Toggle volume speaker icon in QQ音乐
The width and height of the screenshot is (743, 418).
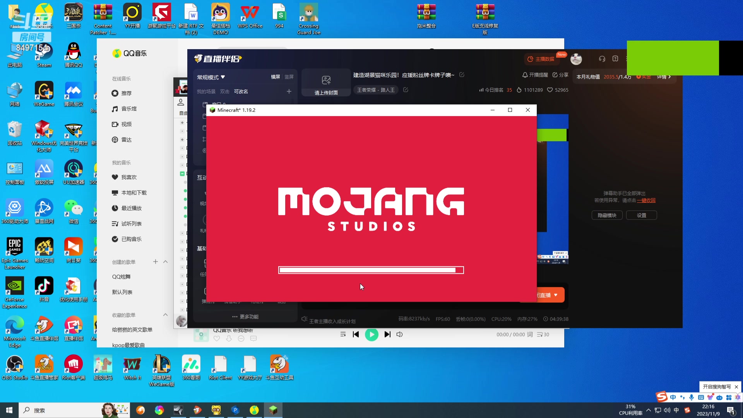(x=400, y=334)
